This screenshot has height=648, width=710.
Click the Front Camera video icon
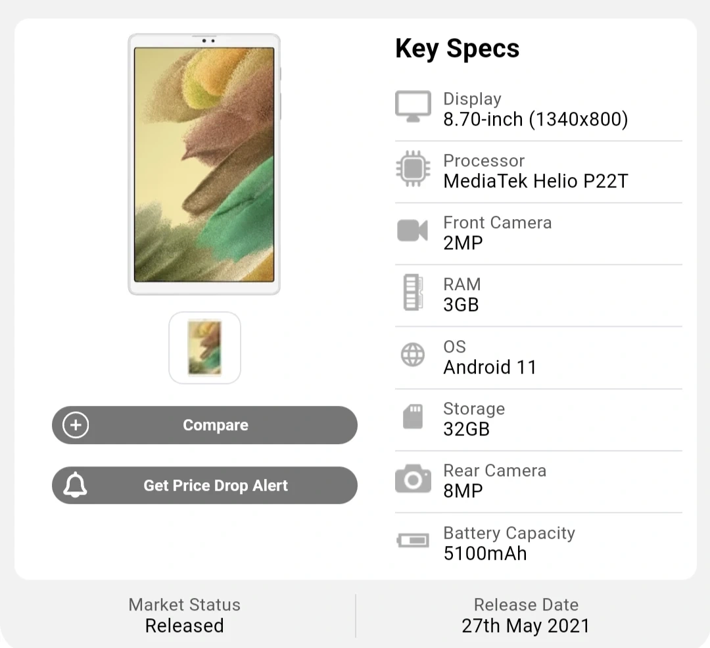(x=413, y=231)
